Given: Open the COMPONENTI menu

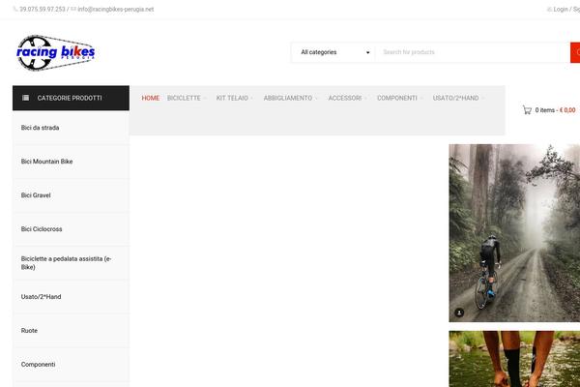Looking at the screenshot, I should point(397,98).
